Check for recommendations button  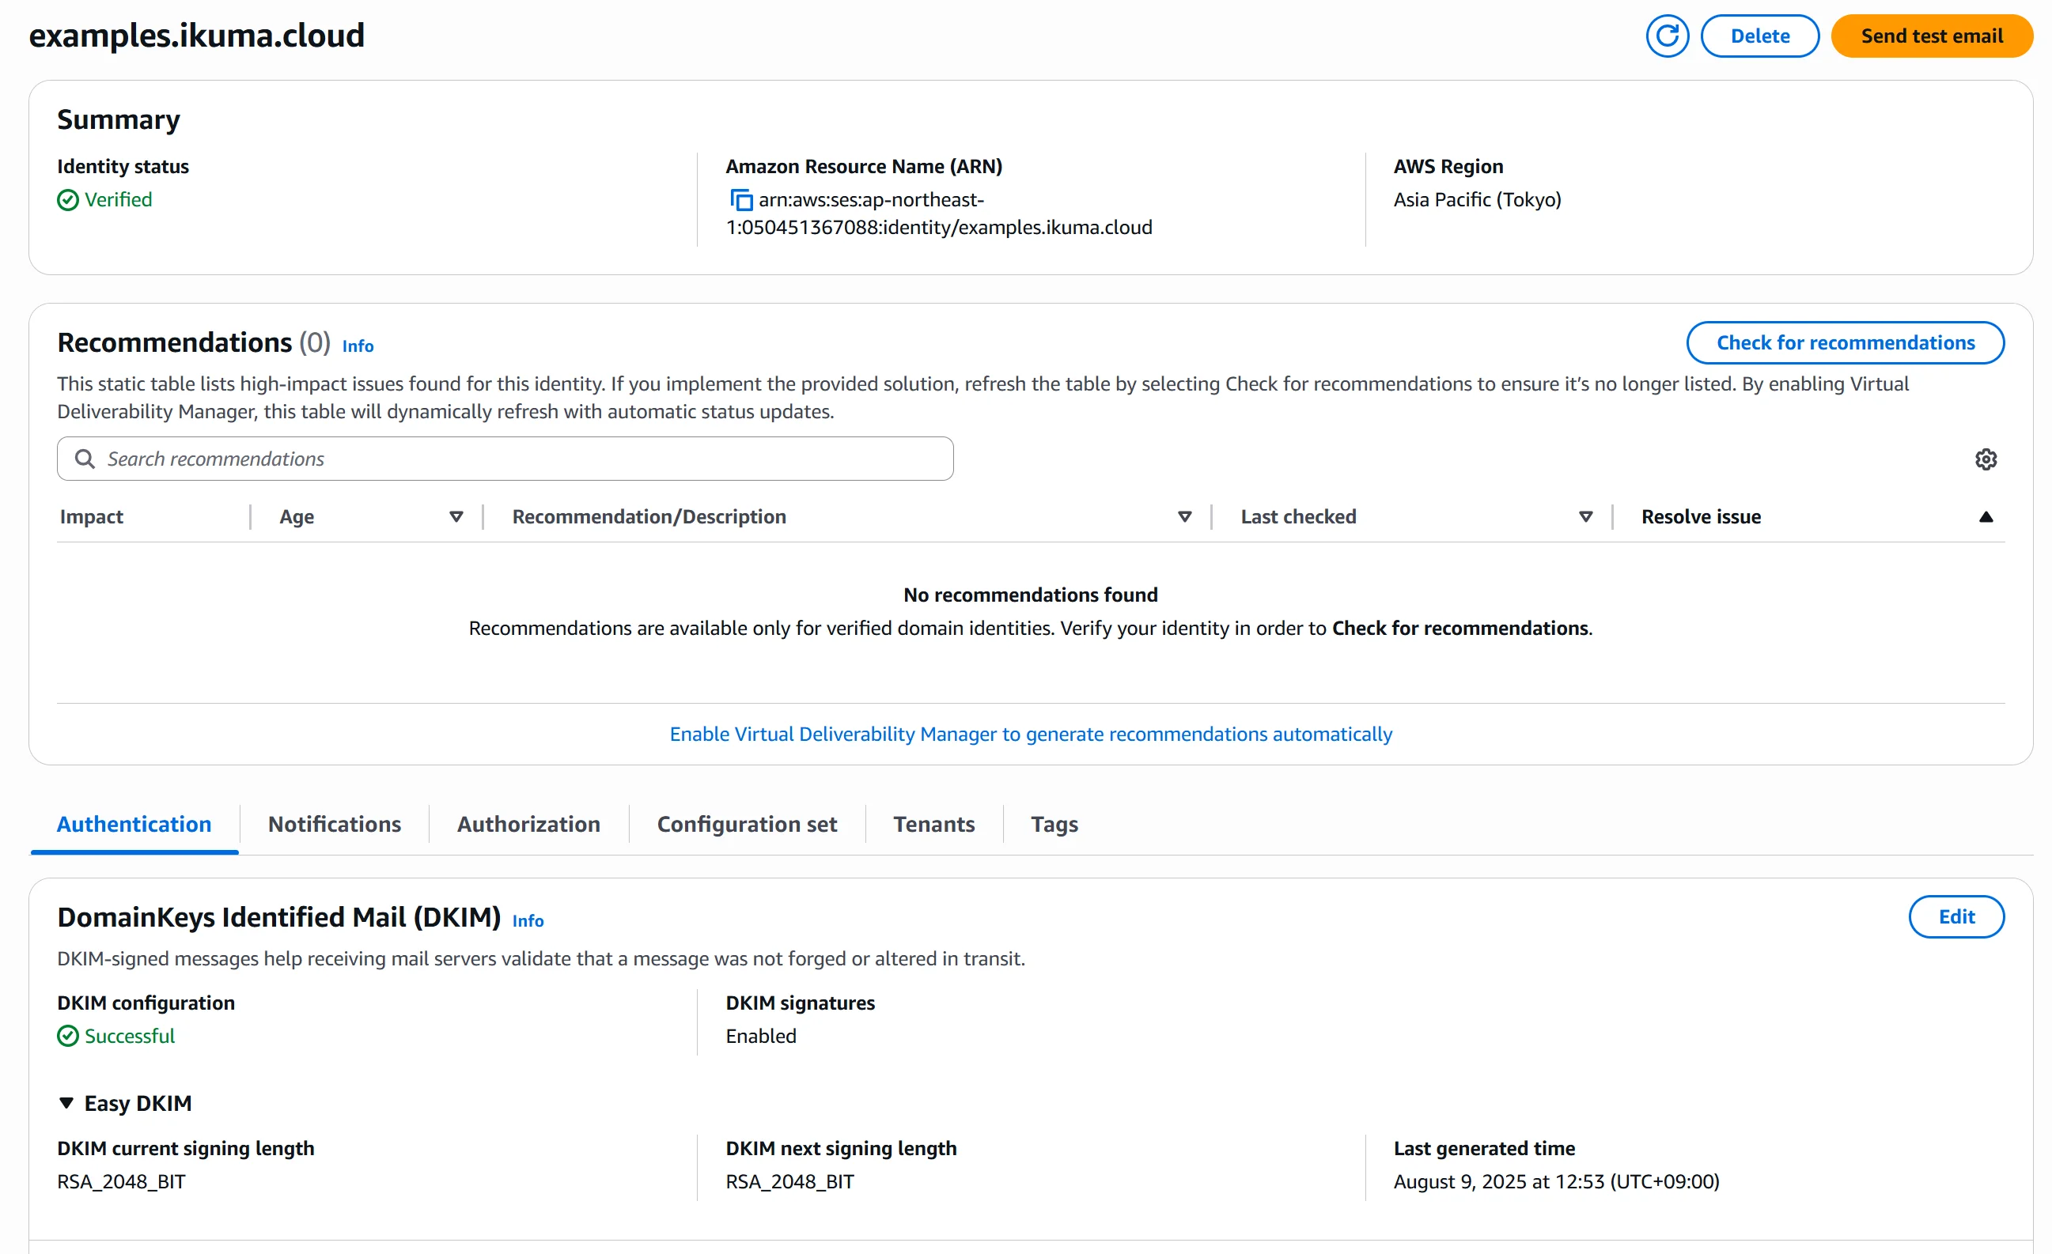[1846, 343]
